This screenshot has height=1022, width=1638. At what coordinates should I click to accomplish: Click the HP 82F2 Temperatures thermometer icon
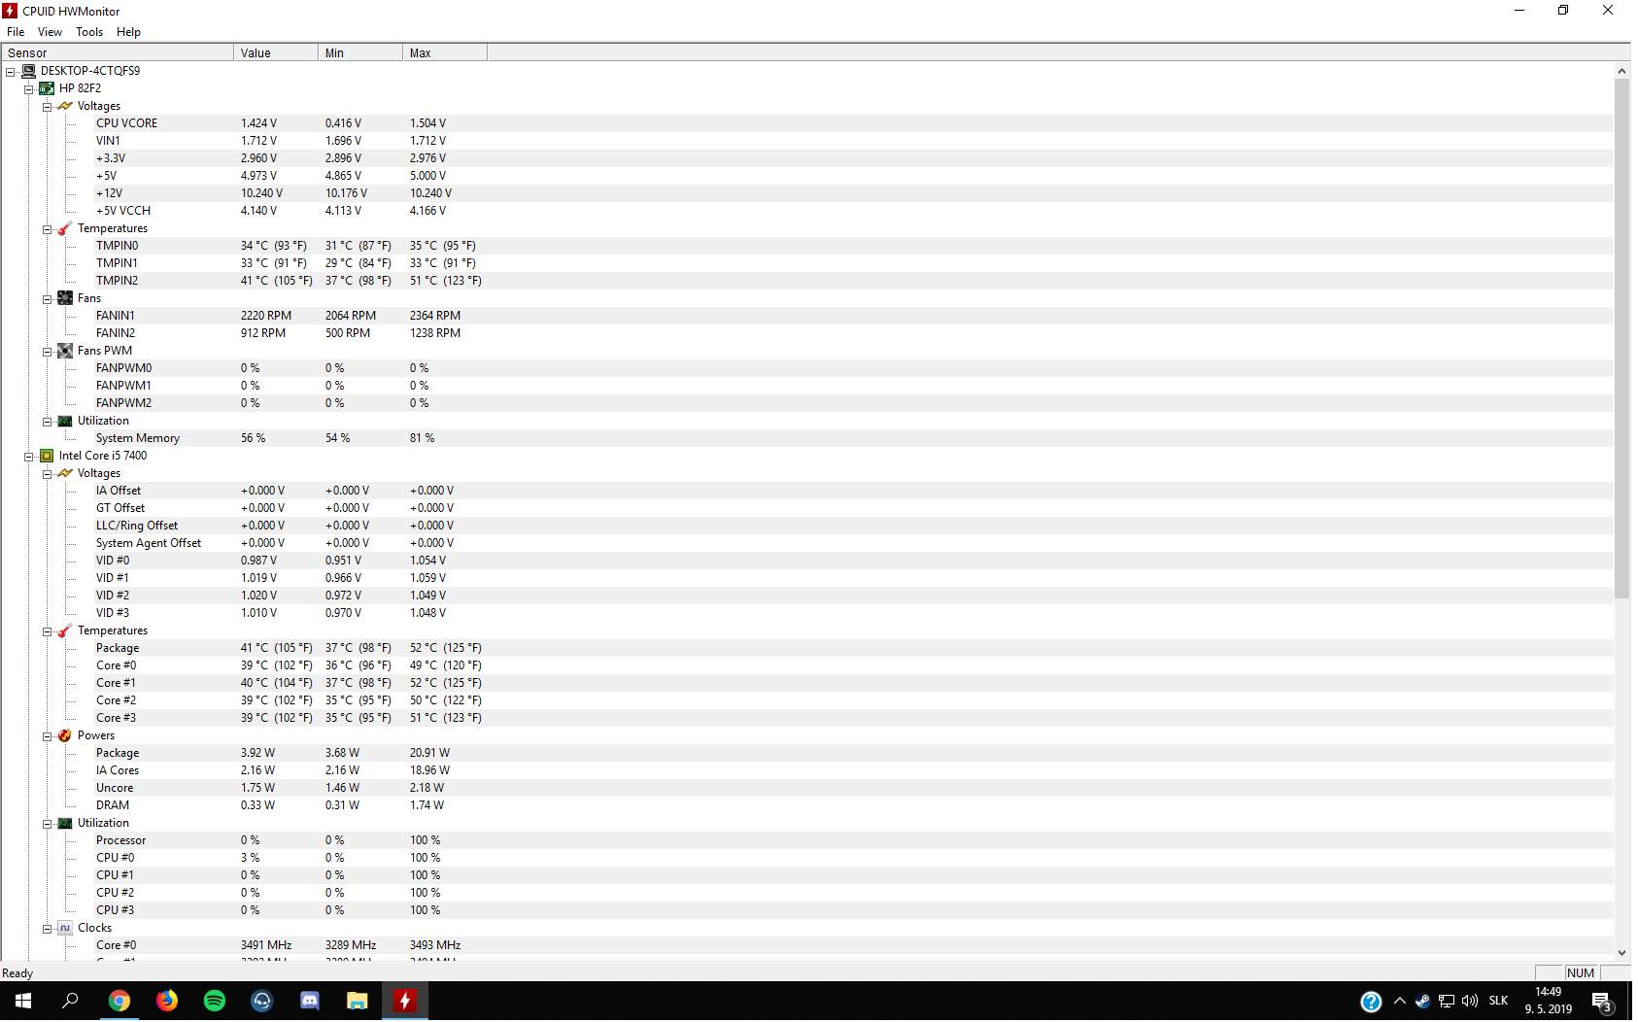point(65,228)
